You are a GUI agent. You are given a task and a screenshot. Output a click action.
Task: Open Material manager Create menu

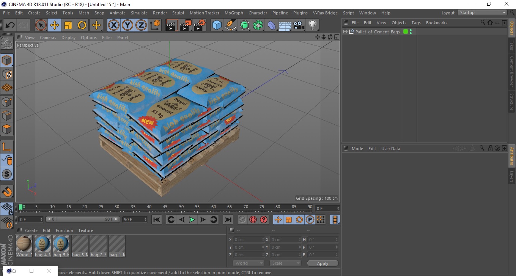31,231
